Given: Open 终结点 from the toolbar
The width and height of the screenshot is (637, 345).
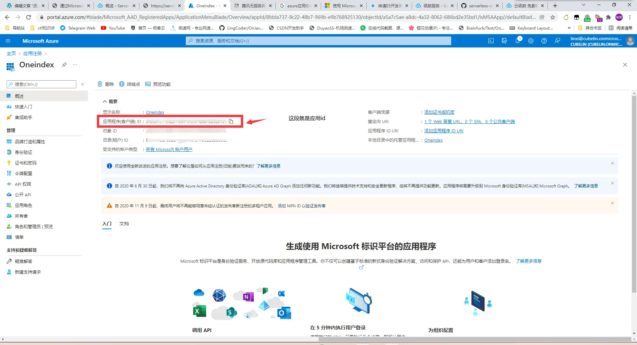Looking at the screenshot, I should point(132,84).
